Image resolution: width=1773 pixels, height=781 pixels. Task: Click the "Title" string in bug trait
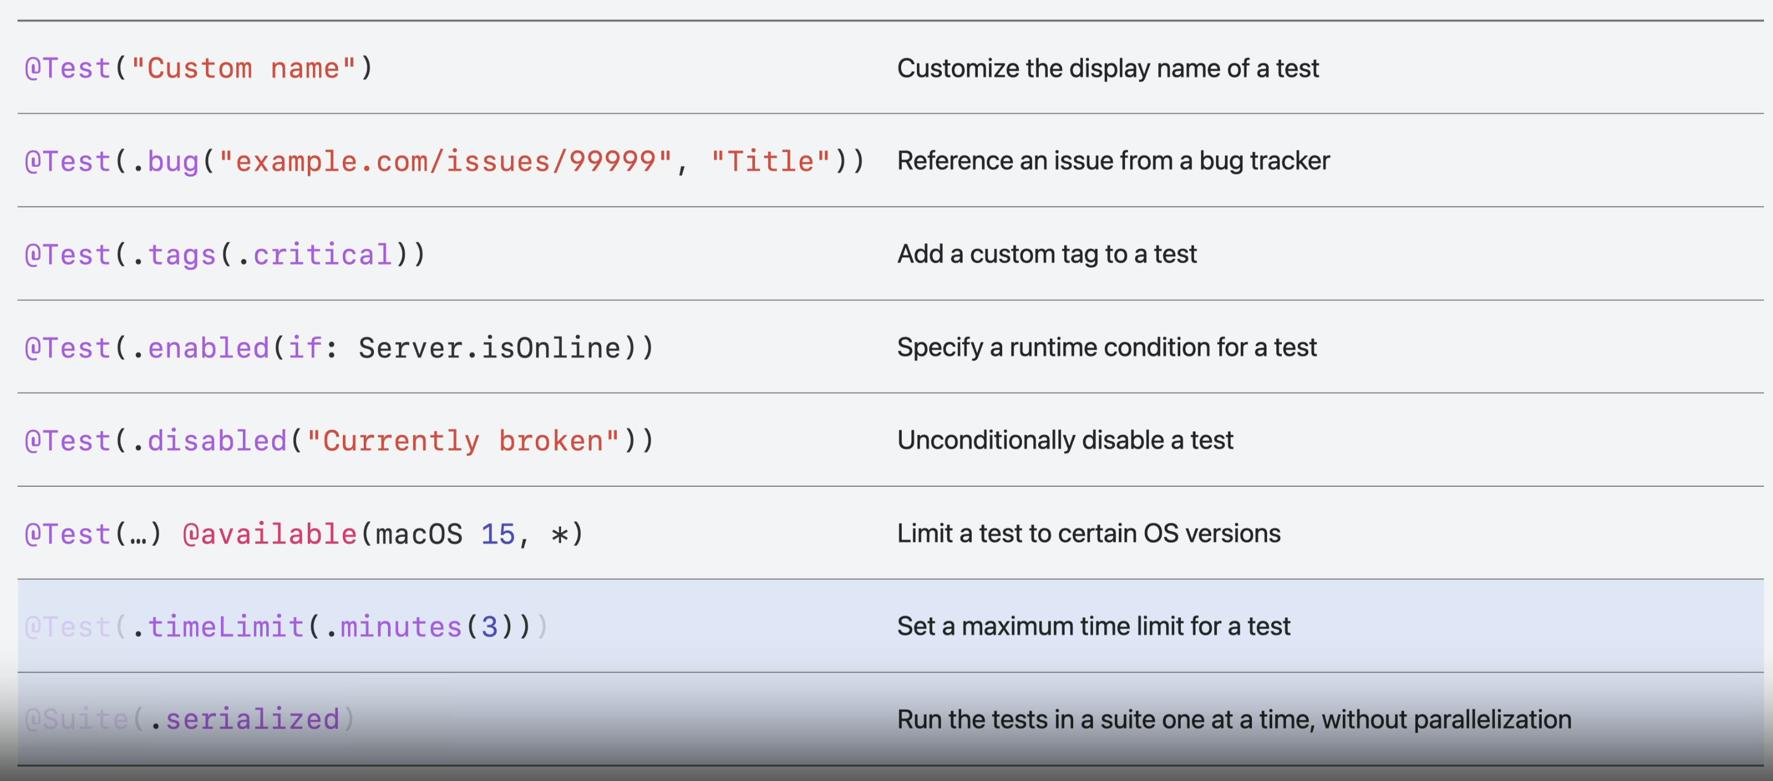coord(771,162)
